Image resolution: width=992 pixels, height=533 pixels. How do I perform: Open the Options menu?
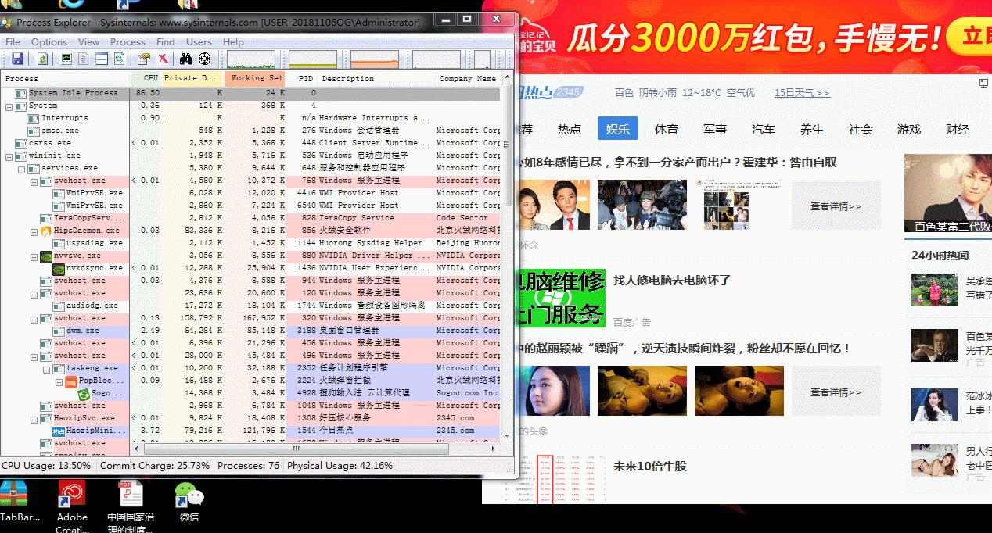pos(49,41)
